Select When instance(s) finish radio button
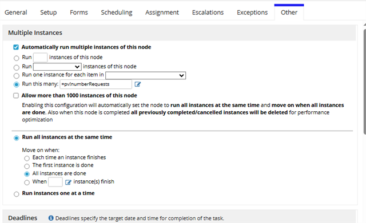The height and width of the screenshot is (223, 366). tap(27, 183)
